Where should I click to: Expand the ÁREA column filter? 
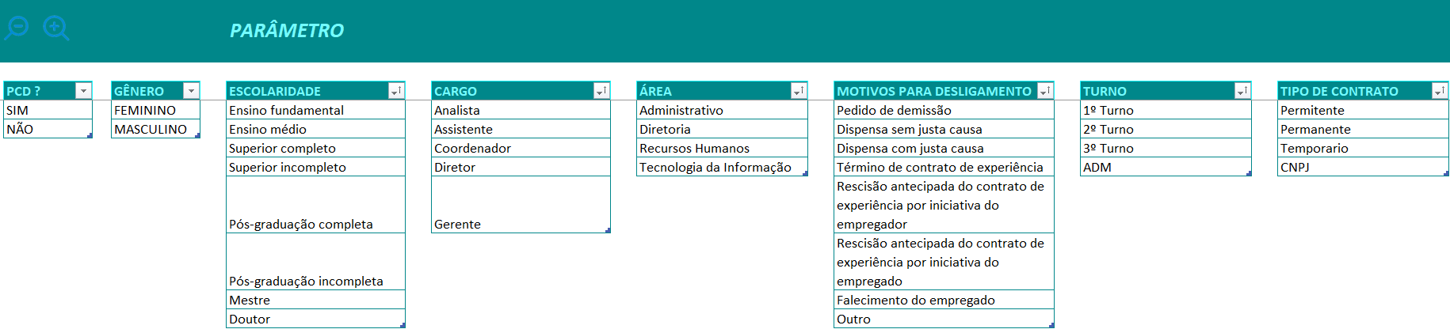[x=799, y=91]
